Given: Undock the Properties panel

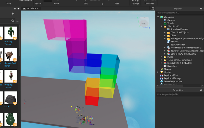Looking at the screenshot, I should click(x=201, y=90).
